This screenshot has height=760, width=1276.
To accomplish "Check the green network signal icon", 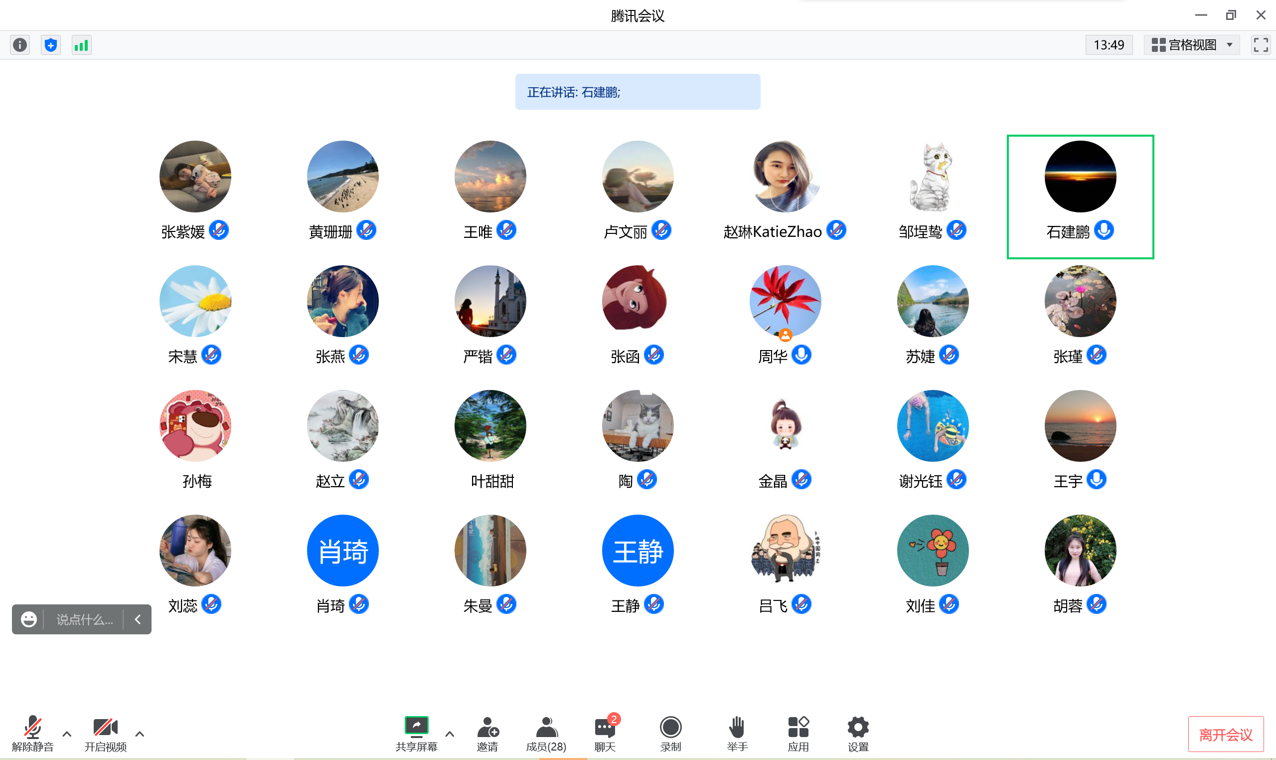I will coord(81,45).
